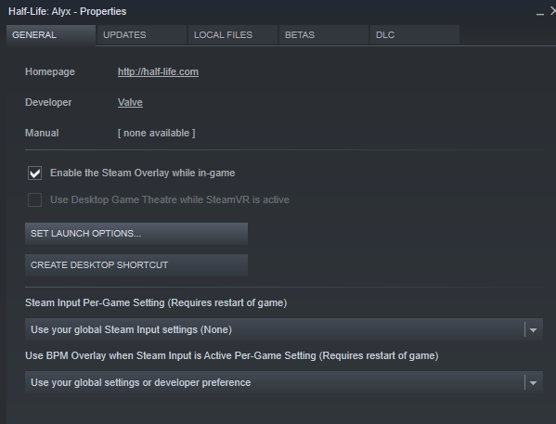The height and width of the screenshot is (424, 556).
Task: Disable the Steam Overlay while in-game checkbox
Action: click(x=34, y=173)
